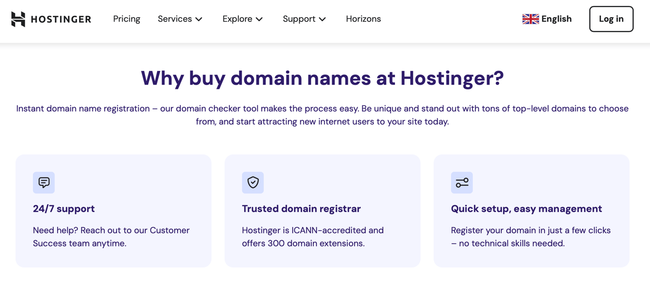Click the '24/7 support' heading
The width and height of the screenshot is (650, 299).
(64, 209)
